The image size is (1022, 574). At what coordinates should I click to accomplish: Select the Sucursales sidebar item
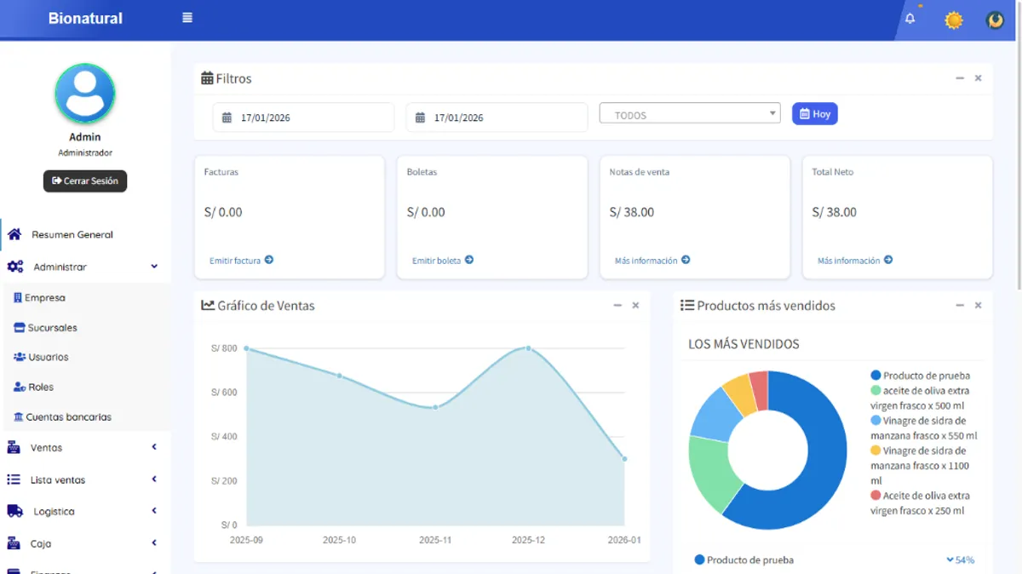coord(52,327)
